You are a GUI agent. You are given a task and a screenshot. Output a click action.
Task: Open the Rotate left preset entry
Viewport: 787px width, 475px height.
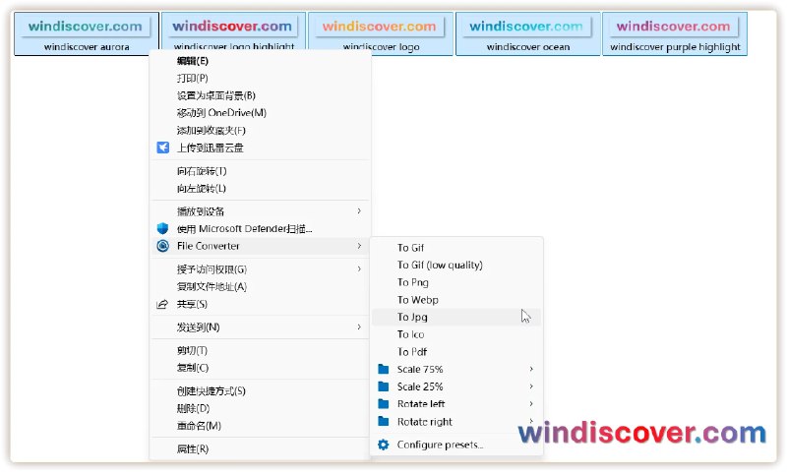pos(456,404)
